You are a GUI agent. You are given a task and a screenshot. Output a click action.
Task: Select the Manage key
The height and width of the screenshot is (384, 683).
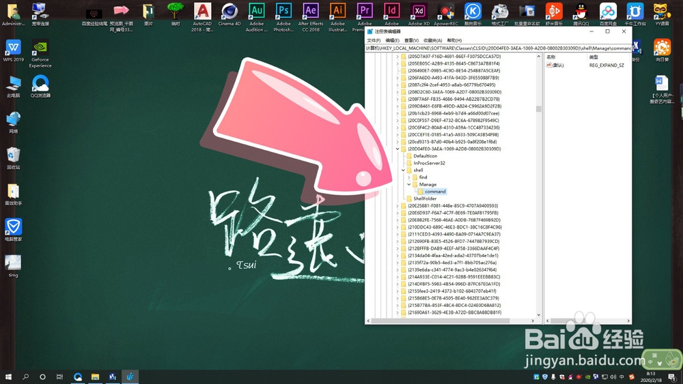point(428,184)
